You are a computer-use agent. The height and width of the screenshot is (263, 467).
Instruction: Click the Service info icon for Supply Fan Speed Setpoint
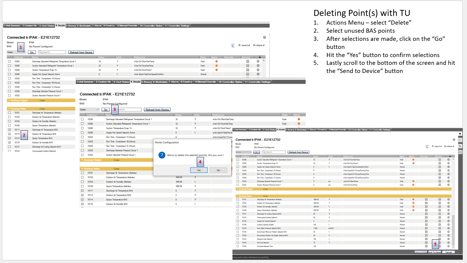click(248, 74)
